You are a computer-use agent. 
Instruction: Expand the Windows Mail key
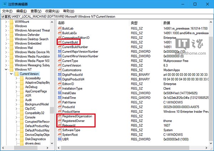(6, 48)
